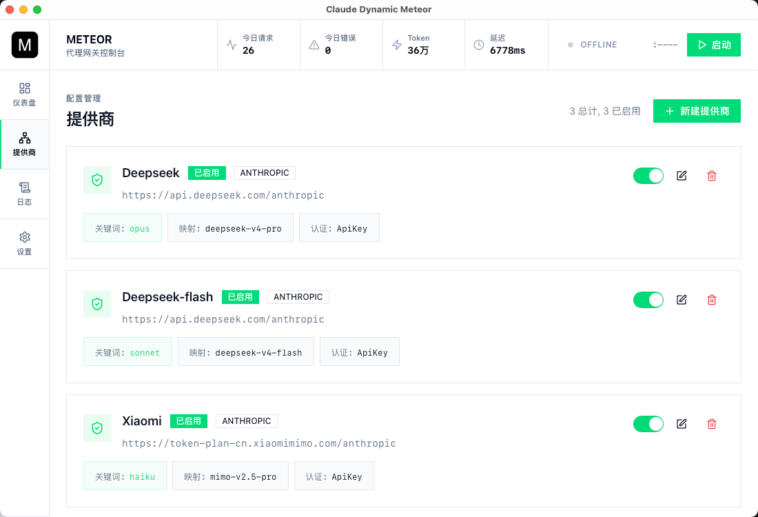Remove the Xiaomi provider via trash icon
The height and width of the screenshot is (517, 758).
pos(712,424)
